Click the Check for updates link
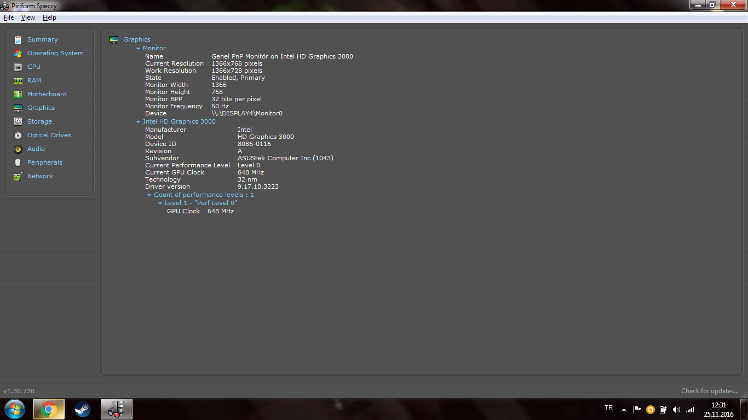This screenshot has height=420, width=748. pyautogui.click(x=710, y=391)
